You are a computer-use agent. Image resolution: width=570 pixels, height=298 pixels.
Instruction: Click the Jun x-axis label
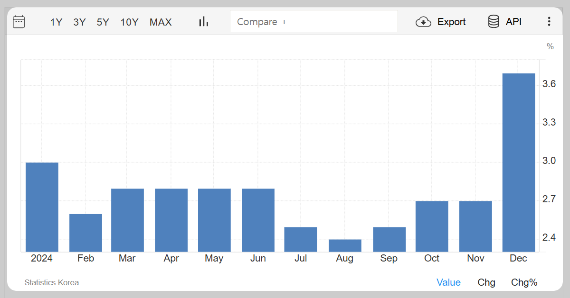(x=258, y=258)
